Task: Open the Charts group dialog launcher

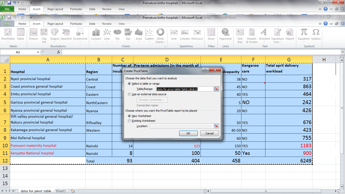Action: point(165,46)
